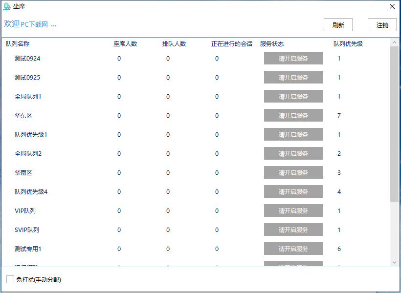Start service for VIP队列
401x293 pixels.
[293, 210]
